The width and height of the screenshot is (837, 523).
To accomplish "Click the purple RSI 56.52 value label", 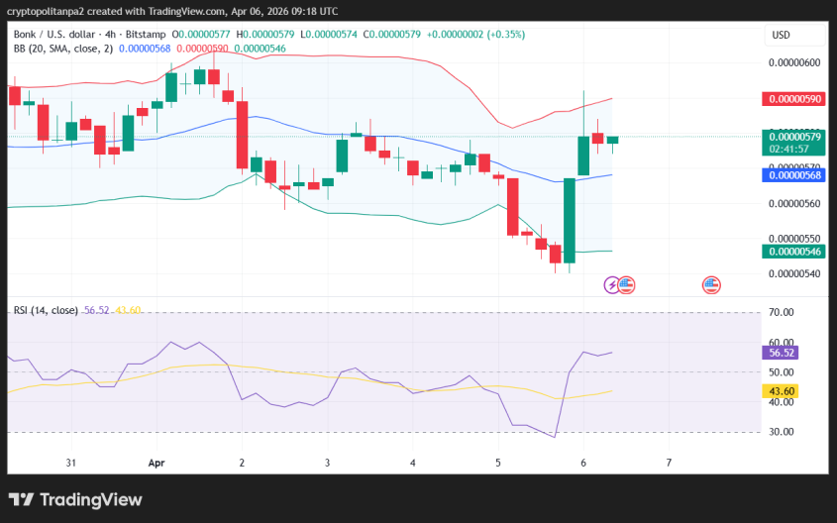I will [782, 353].
